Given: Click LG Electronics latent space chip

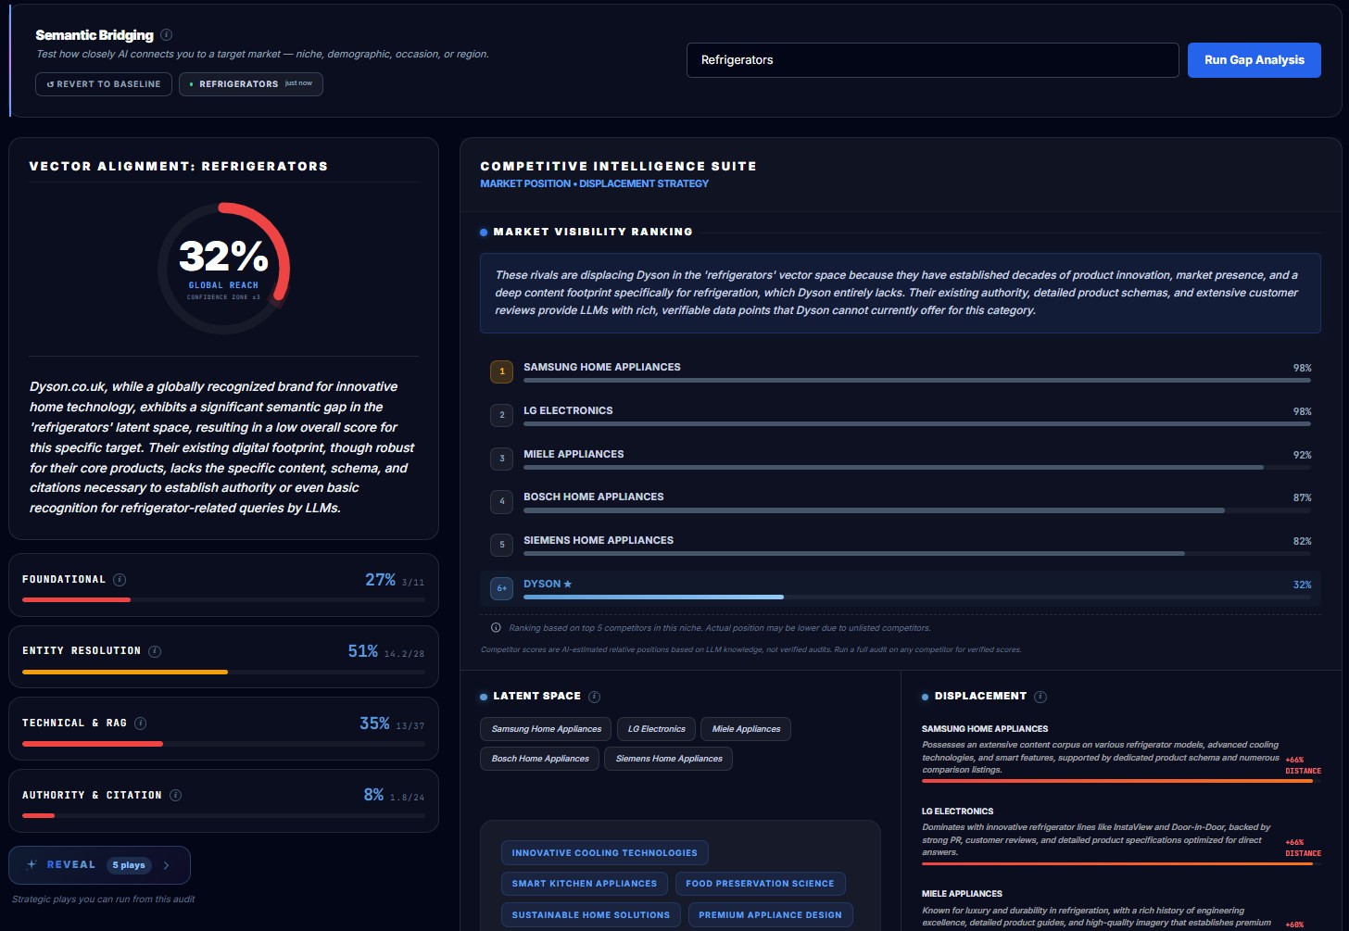Looking at the screenshot, I should [656, 729].
